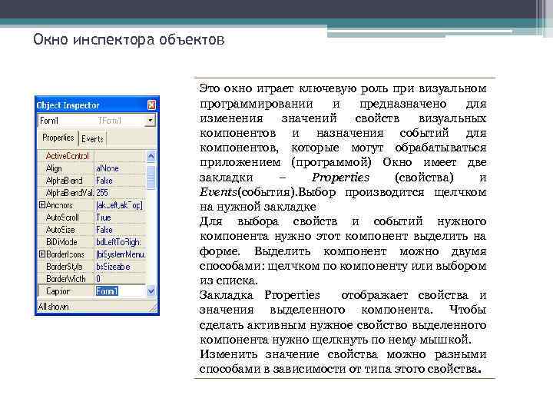Click the property list scrollbar thumb

click(151, 177)
